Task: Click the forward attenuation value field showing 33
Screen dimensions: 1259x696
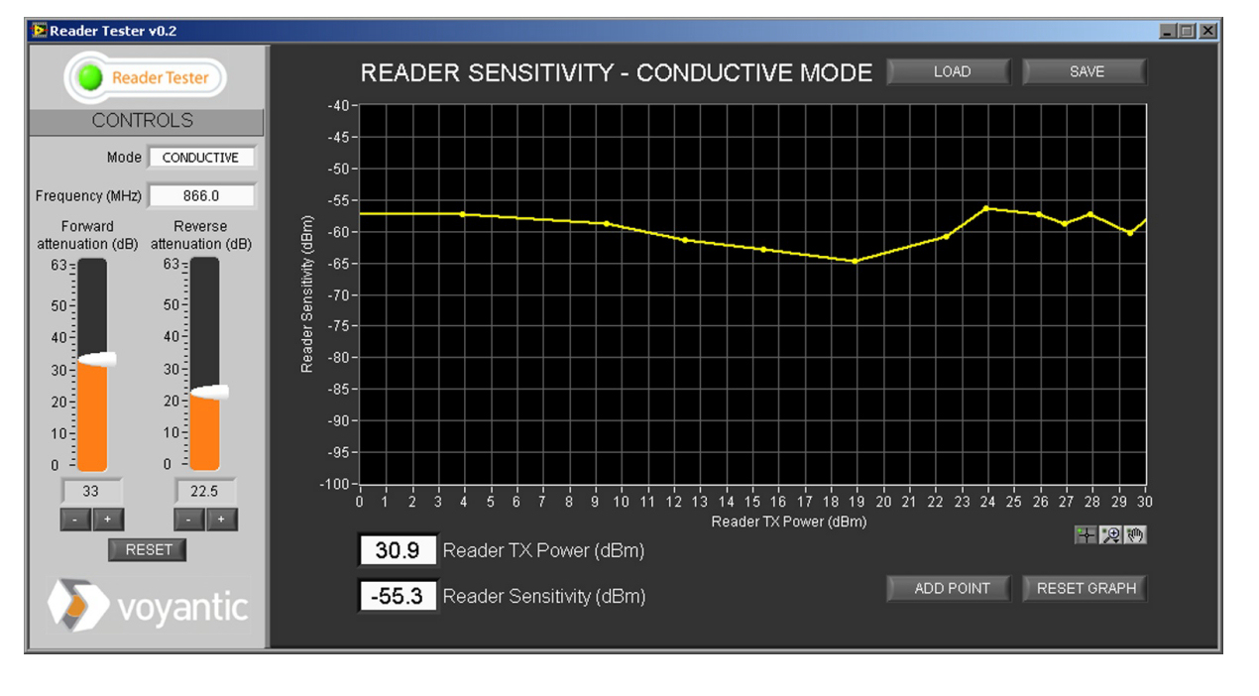Action: 91,491
